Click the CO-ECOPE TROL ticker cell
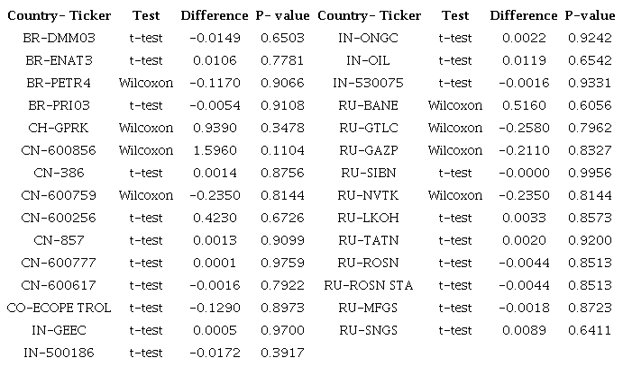 pos(60,308)
